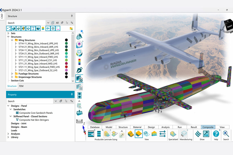
Task: Click the color spectrum legend icon
Action: coord(79,61)
